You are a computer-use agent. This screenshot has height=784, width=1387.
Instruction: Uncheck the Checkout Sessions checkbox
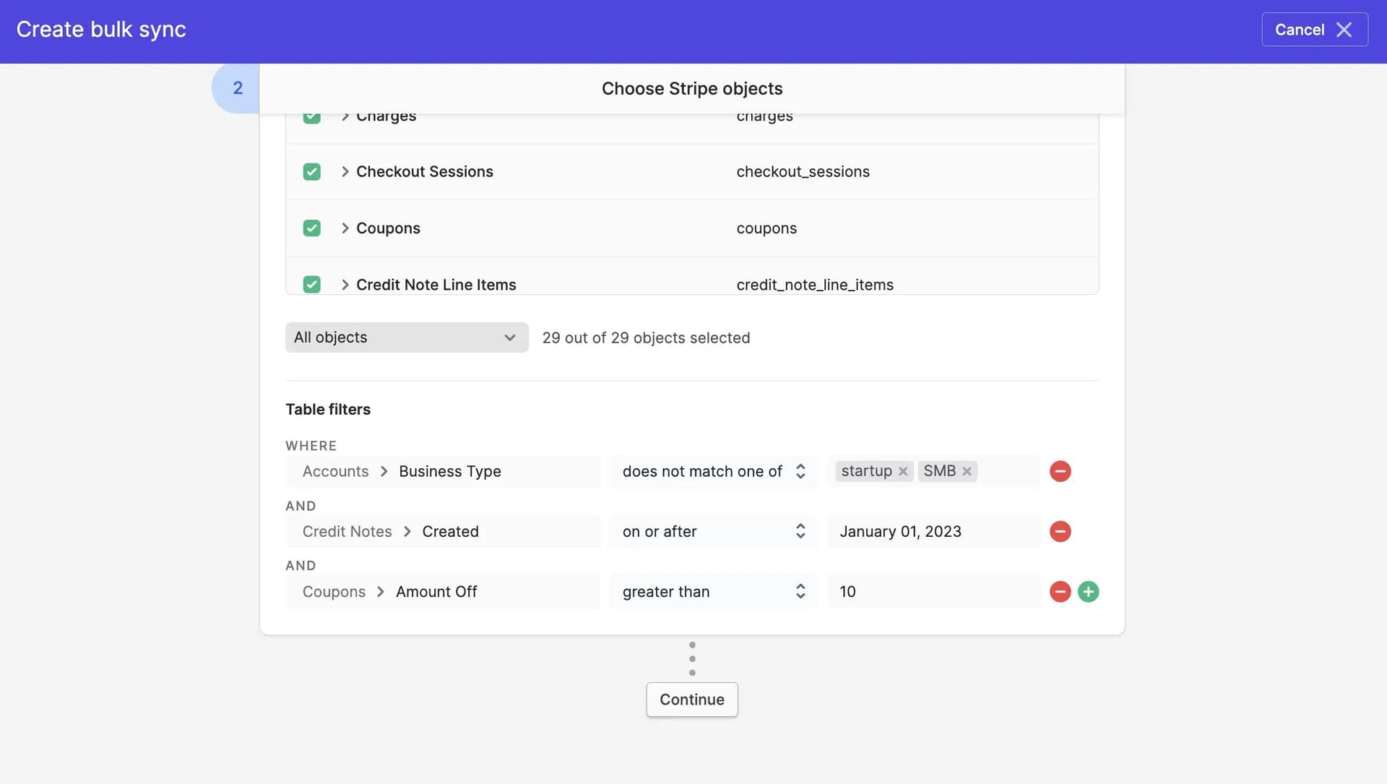coord(311,172)
